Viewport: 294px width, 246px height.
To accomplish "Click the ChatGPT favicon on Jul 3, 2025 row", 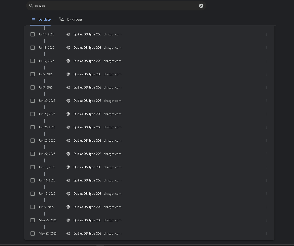I will click(x=68, y=87).
